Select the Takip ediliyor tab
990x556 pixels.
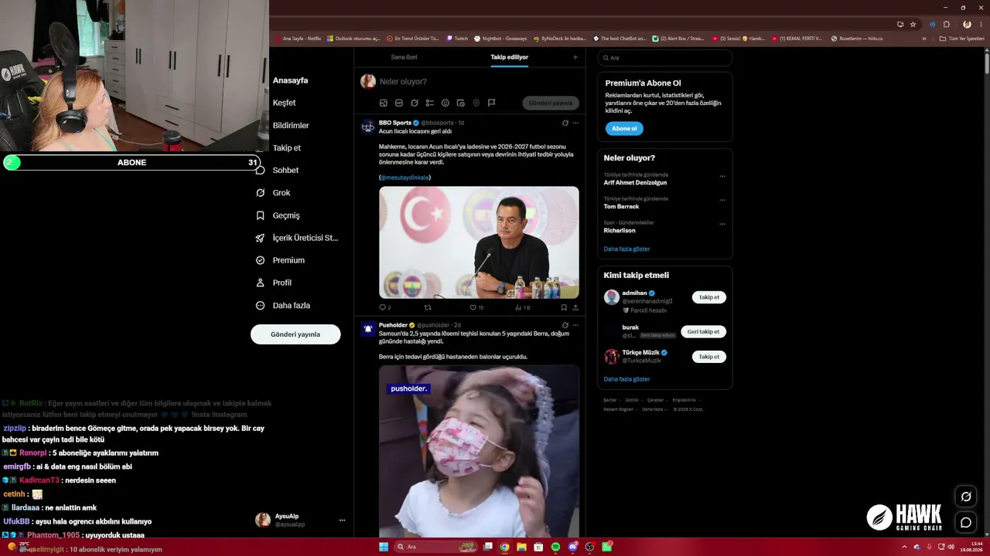[x=510, y=57]
